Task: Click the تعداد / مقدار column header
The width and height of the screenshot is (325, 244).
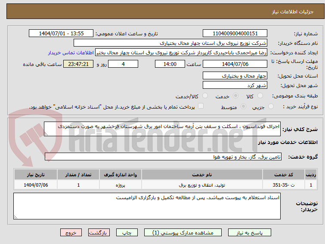Action: coord(78,175)
